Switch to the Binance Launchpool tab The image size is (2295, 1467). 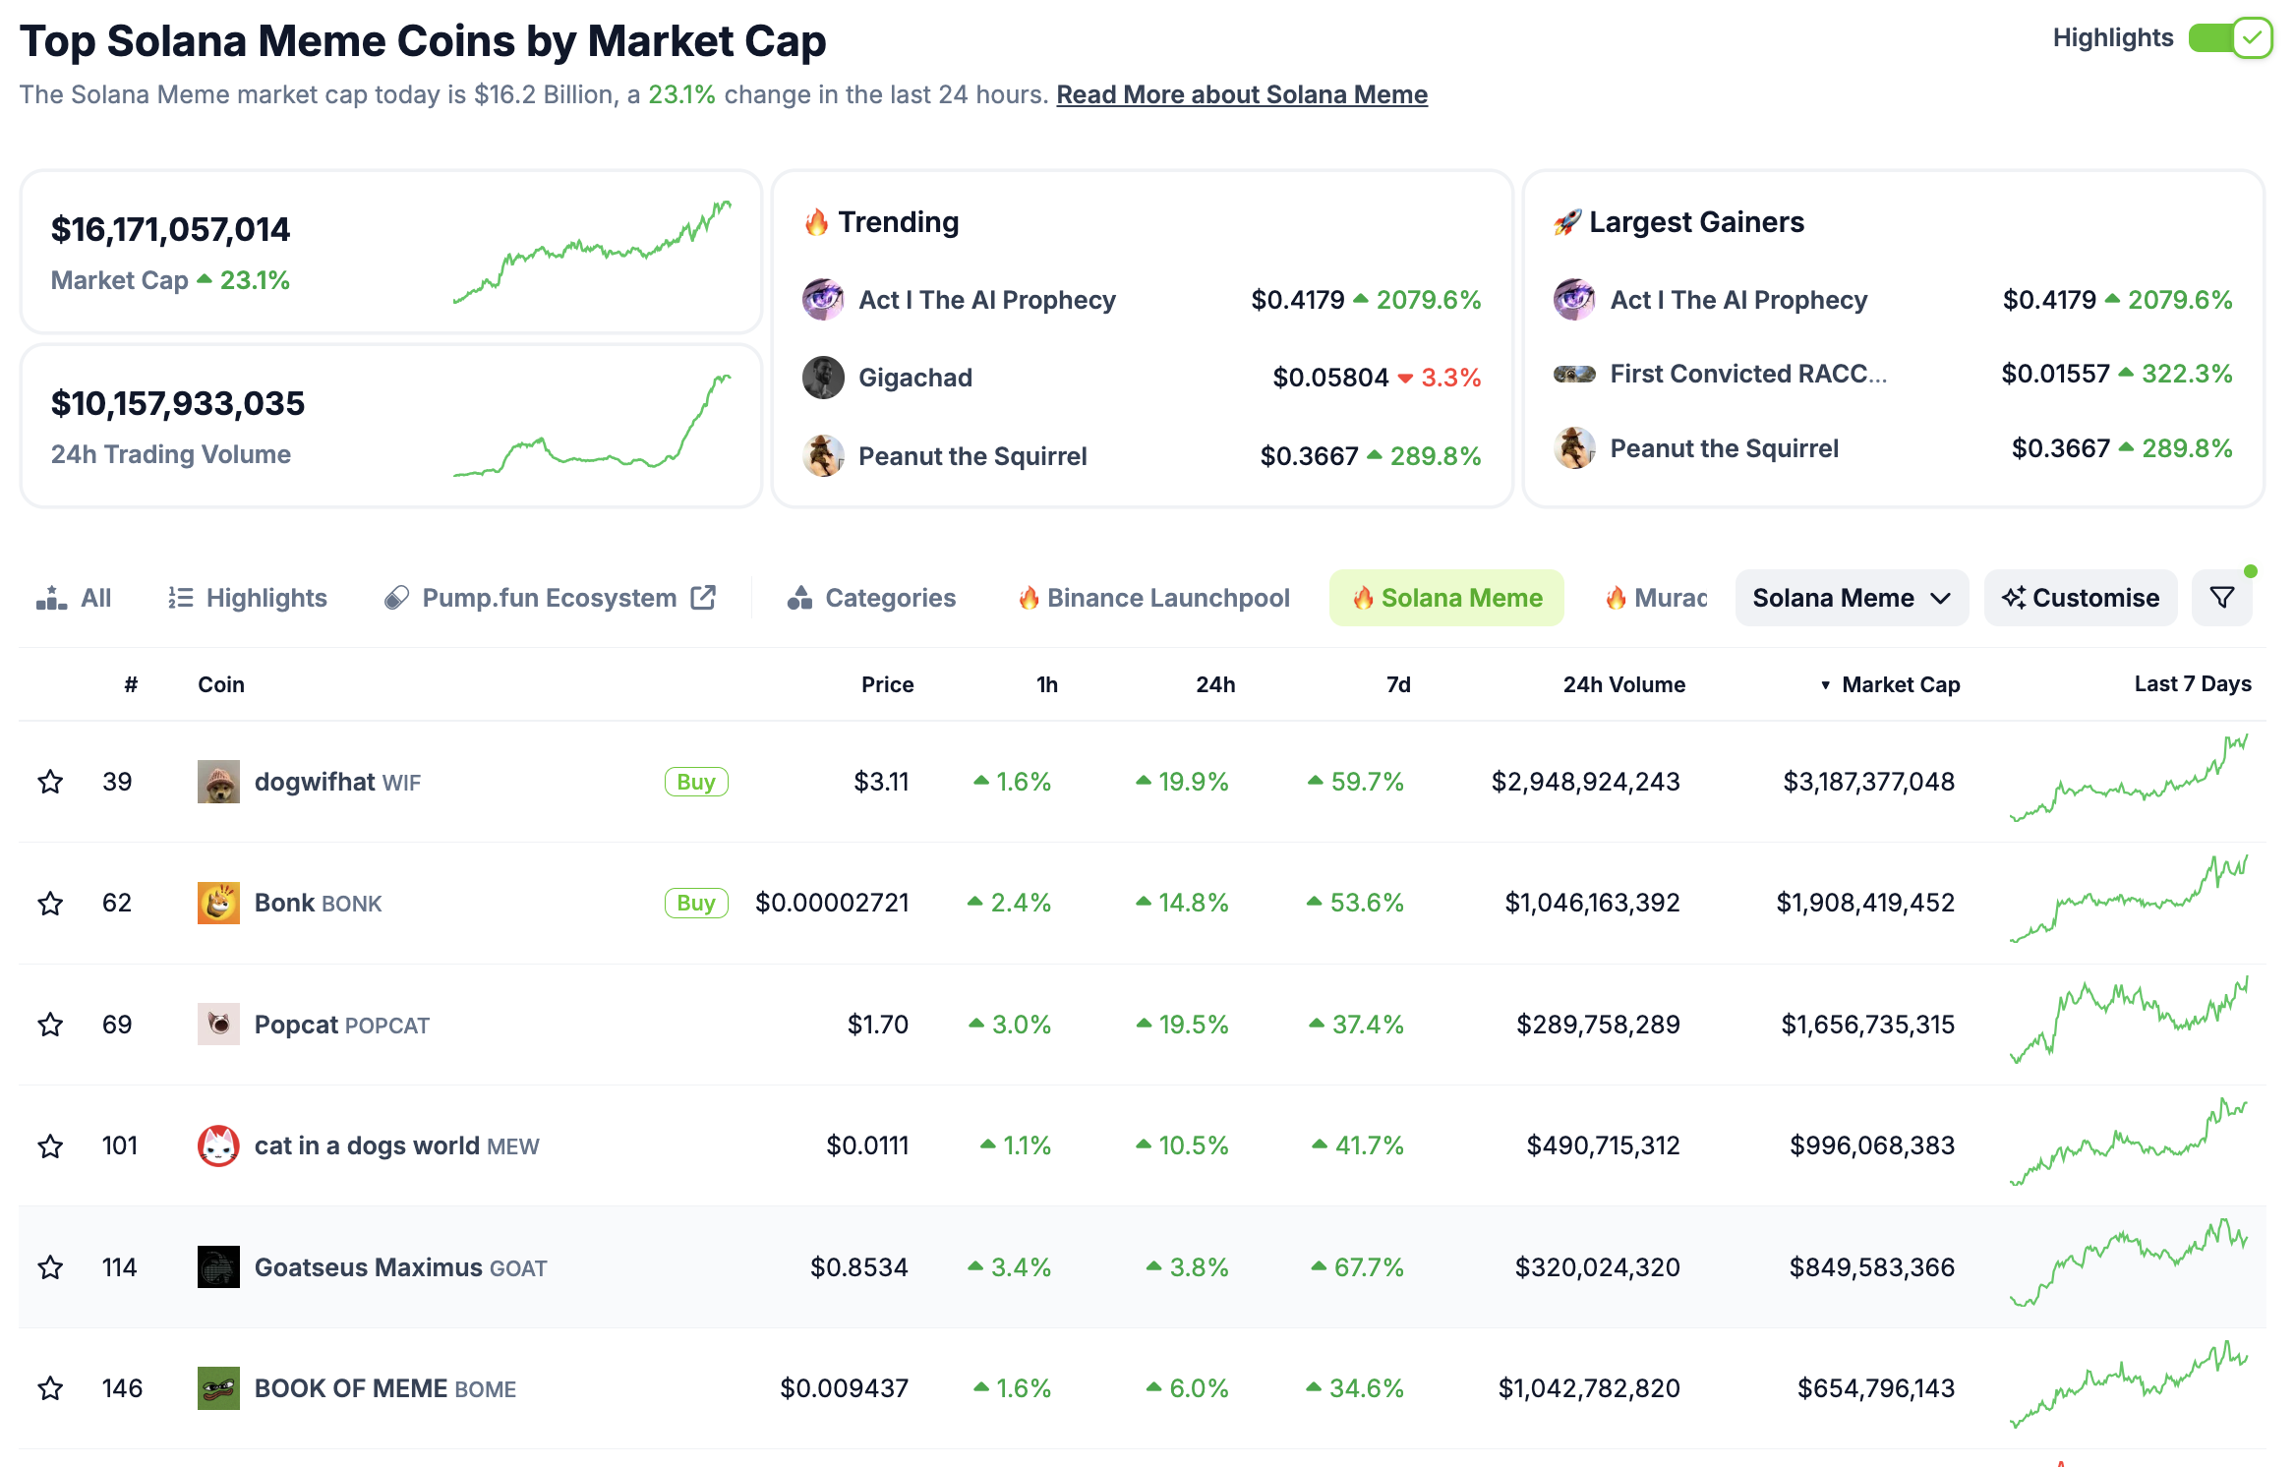click(x=1153, y=597)
